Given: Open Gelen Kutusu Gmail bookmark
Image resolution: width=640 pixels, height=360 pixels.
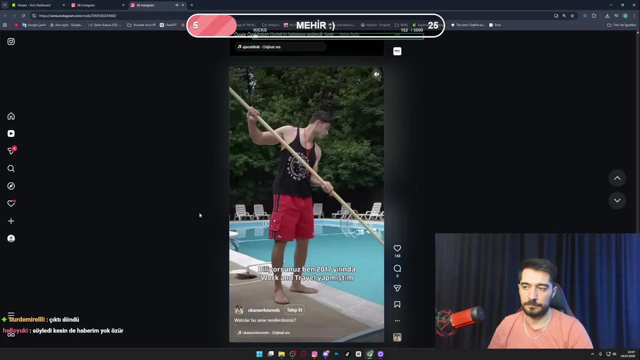Looking at the screenshot, I should (105, 25).
